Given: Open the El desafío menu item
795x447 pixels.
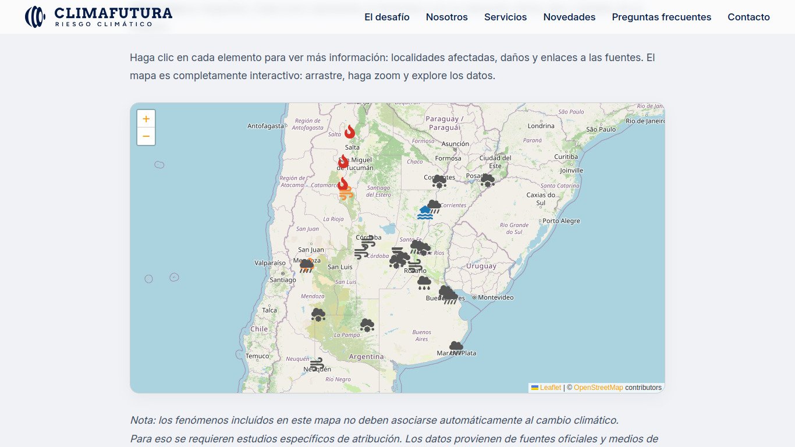Looking at the screenshot, I should click(387, 17).
